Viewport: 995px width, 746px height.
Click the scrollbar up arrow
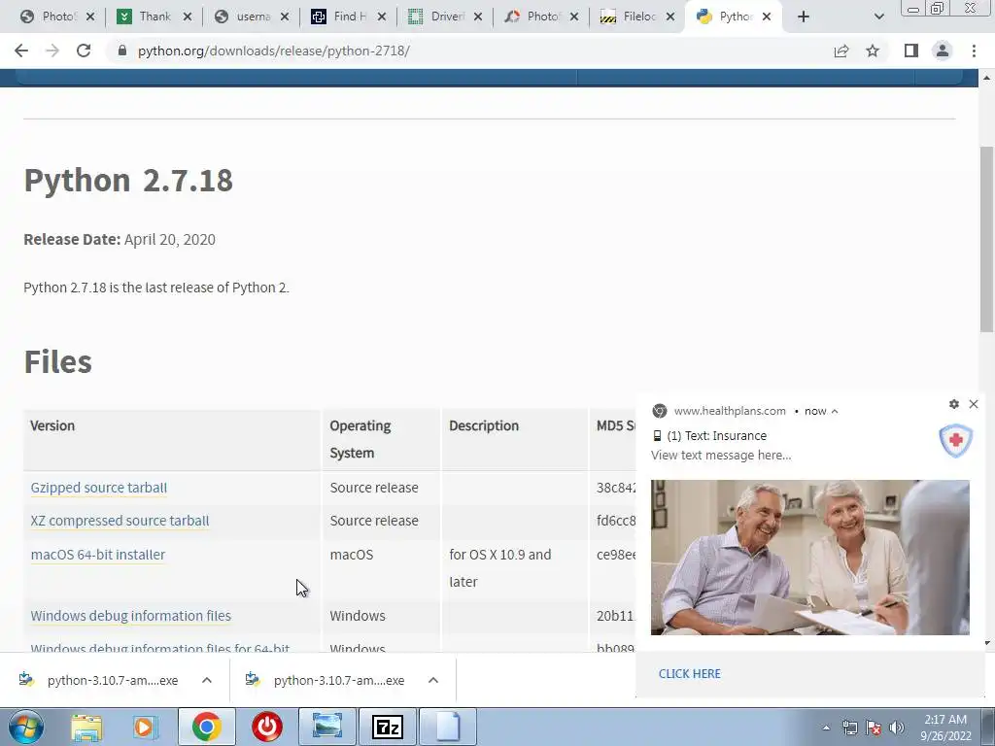tap(986, 78)
